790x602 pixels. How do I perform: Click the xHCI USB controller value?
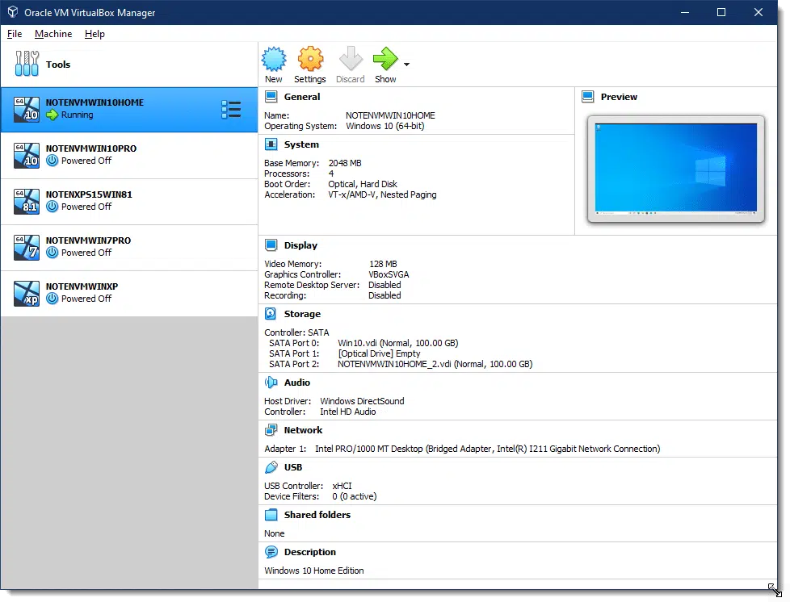pos(342,486)
